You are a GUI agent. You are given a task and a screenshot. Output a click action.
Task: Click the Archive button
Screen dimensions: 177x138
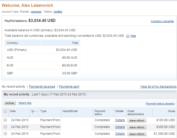[x=10, y=103]
